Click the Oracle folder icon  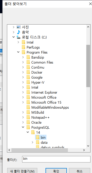pos(28,122)
